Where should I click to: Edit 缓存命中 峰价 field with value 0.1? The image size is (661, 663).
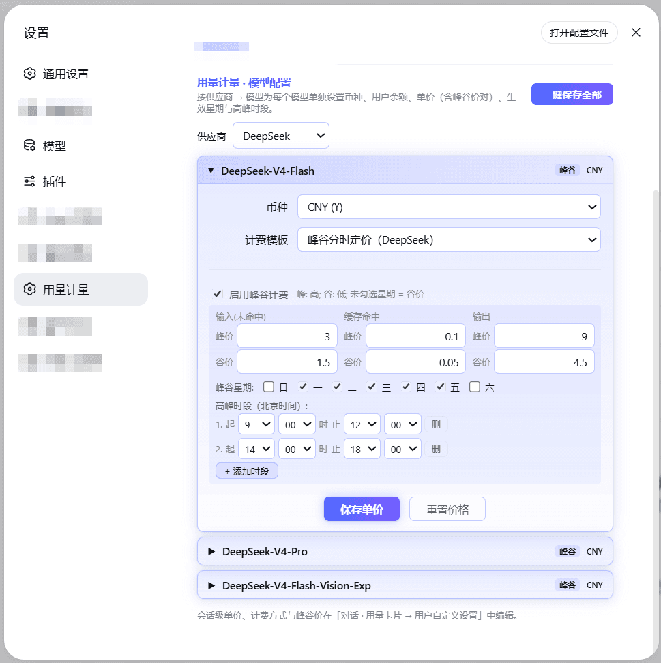415,336
